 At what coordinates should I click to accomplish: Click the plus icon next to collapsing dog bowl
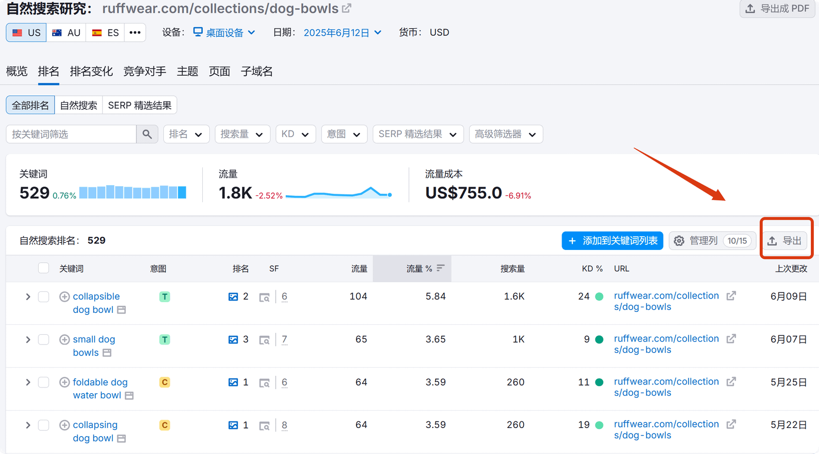click(x=64, y=425)
